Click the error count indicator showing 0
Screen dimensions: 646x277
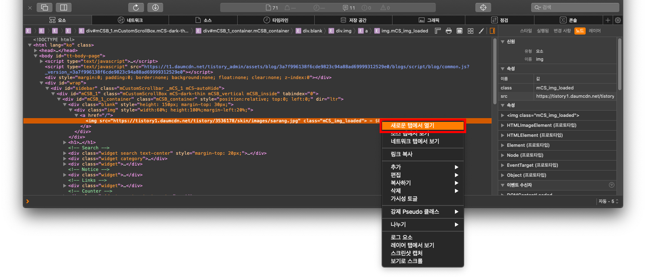(x=366, y=7)
